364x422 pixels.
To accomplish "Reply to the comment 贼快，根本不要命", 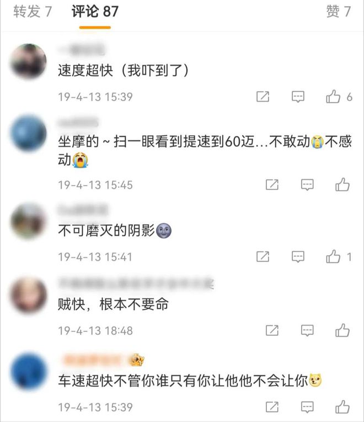I will pyautogui.click(x=307, y=330).
